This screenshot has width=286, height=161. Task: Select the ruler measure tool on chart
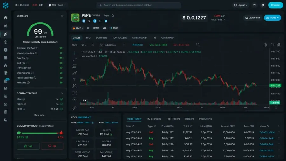75,108
